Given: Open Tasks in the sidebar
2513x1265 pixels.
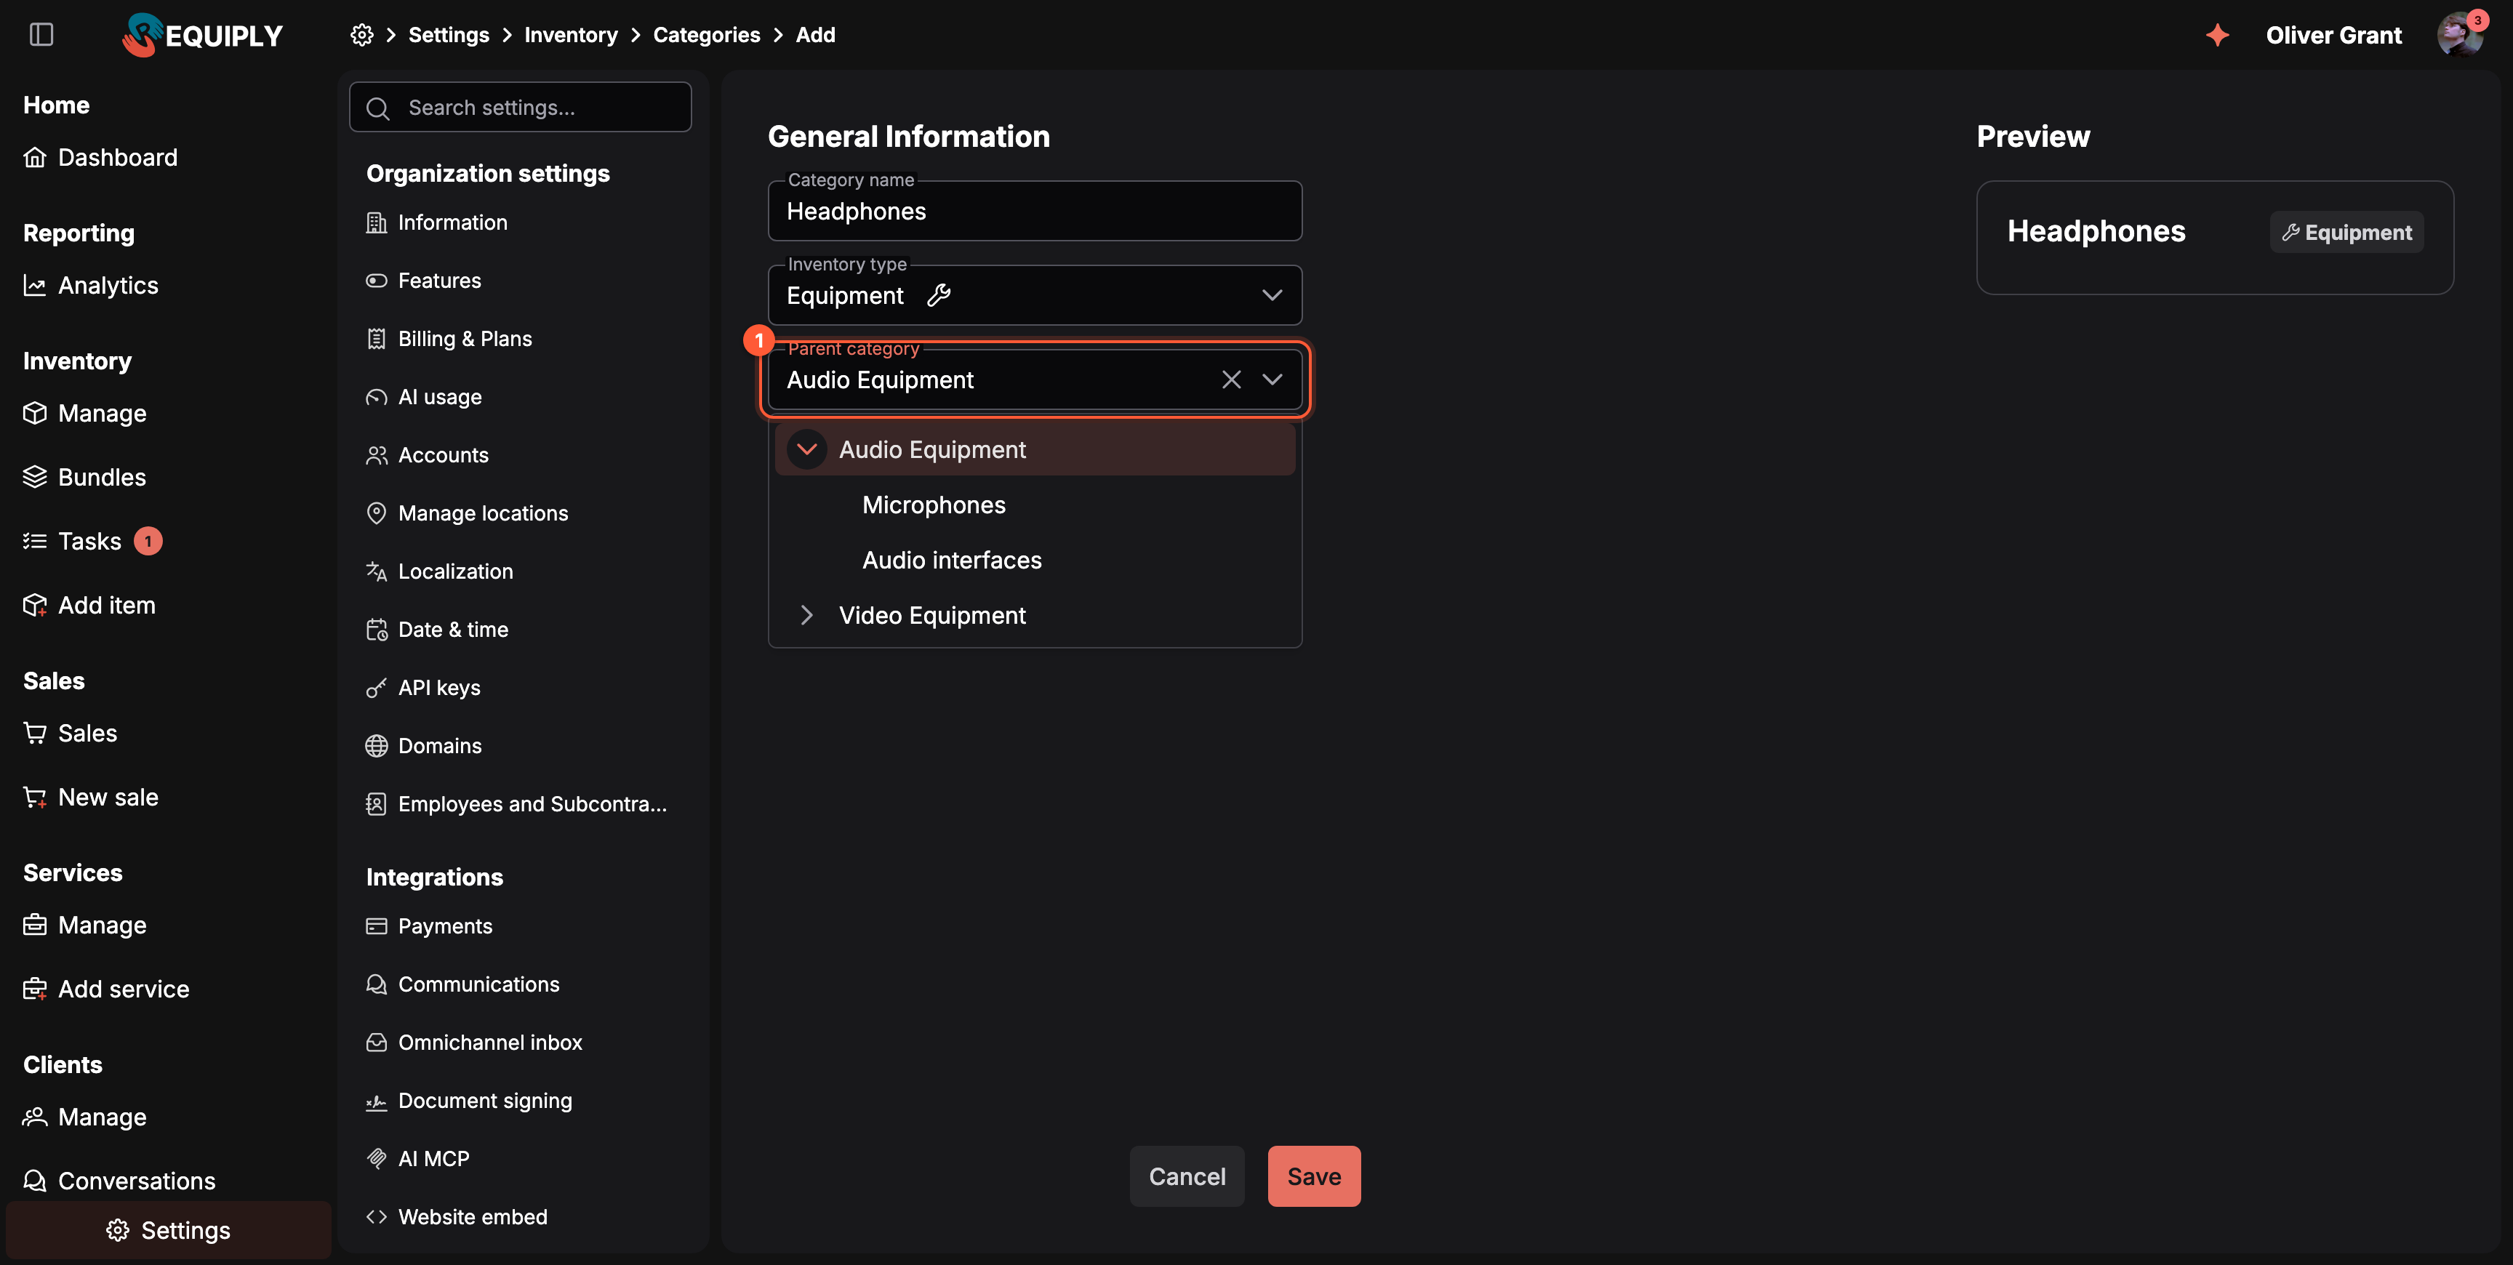Looking at the screenshot, I should 92,542.
